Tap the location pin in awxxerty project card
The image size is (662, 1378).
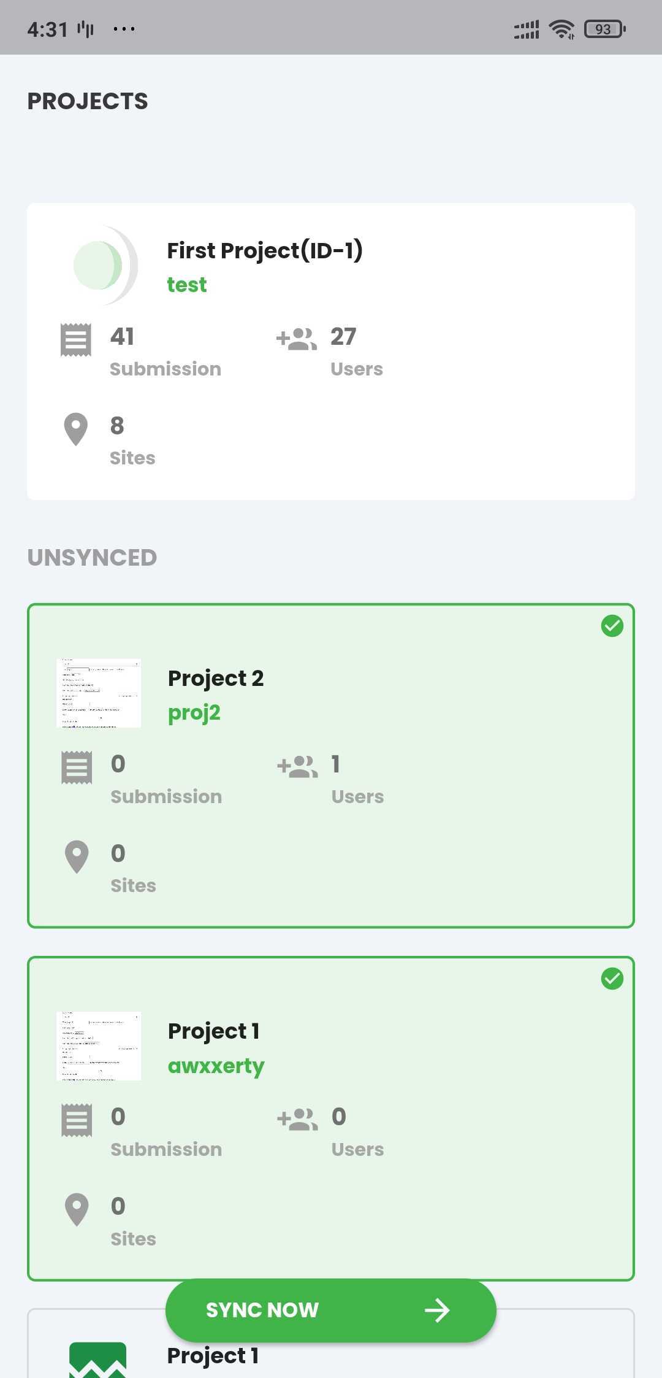(77, 1209)
